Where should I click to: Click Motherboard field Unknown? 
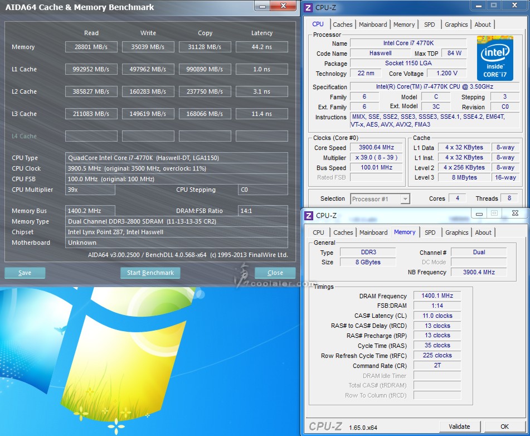(177, 243)
